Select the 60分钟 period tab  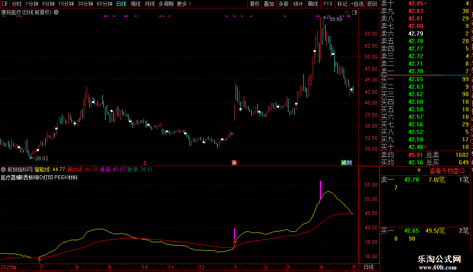point(105,4)
